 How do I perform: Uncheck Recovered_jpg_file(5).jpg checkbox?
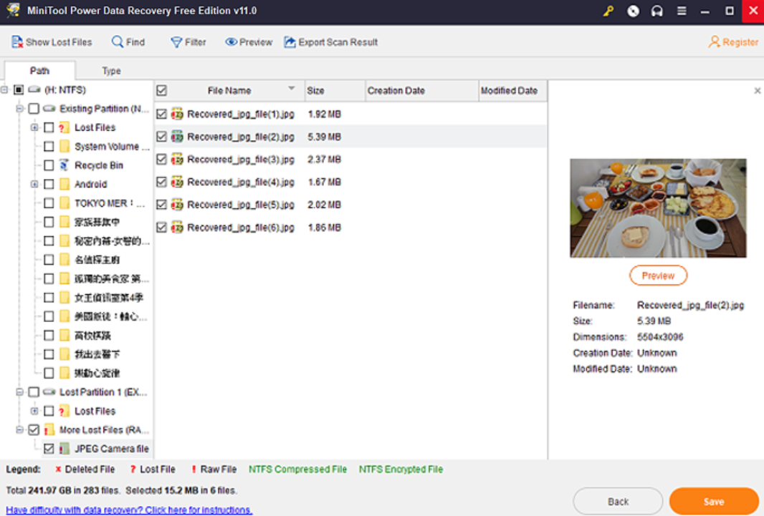pyautogui.click(x=162, y=205)
